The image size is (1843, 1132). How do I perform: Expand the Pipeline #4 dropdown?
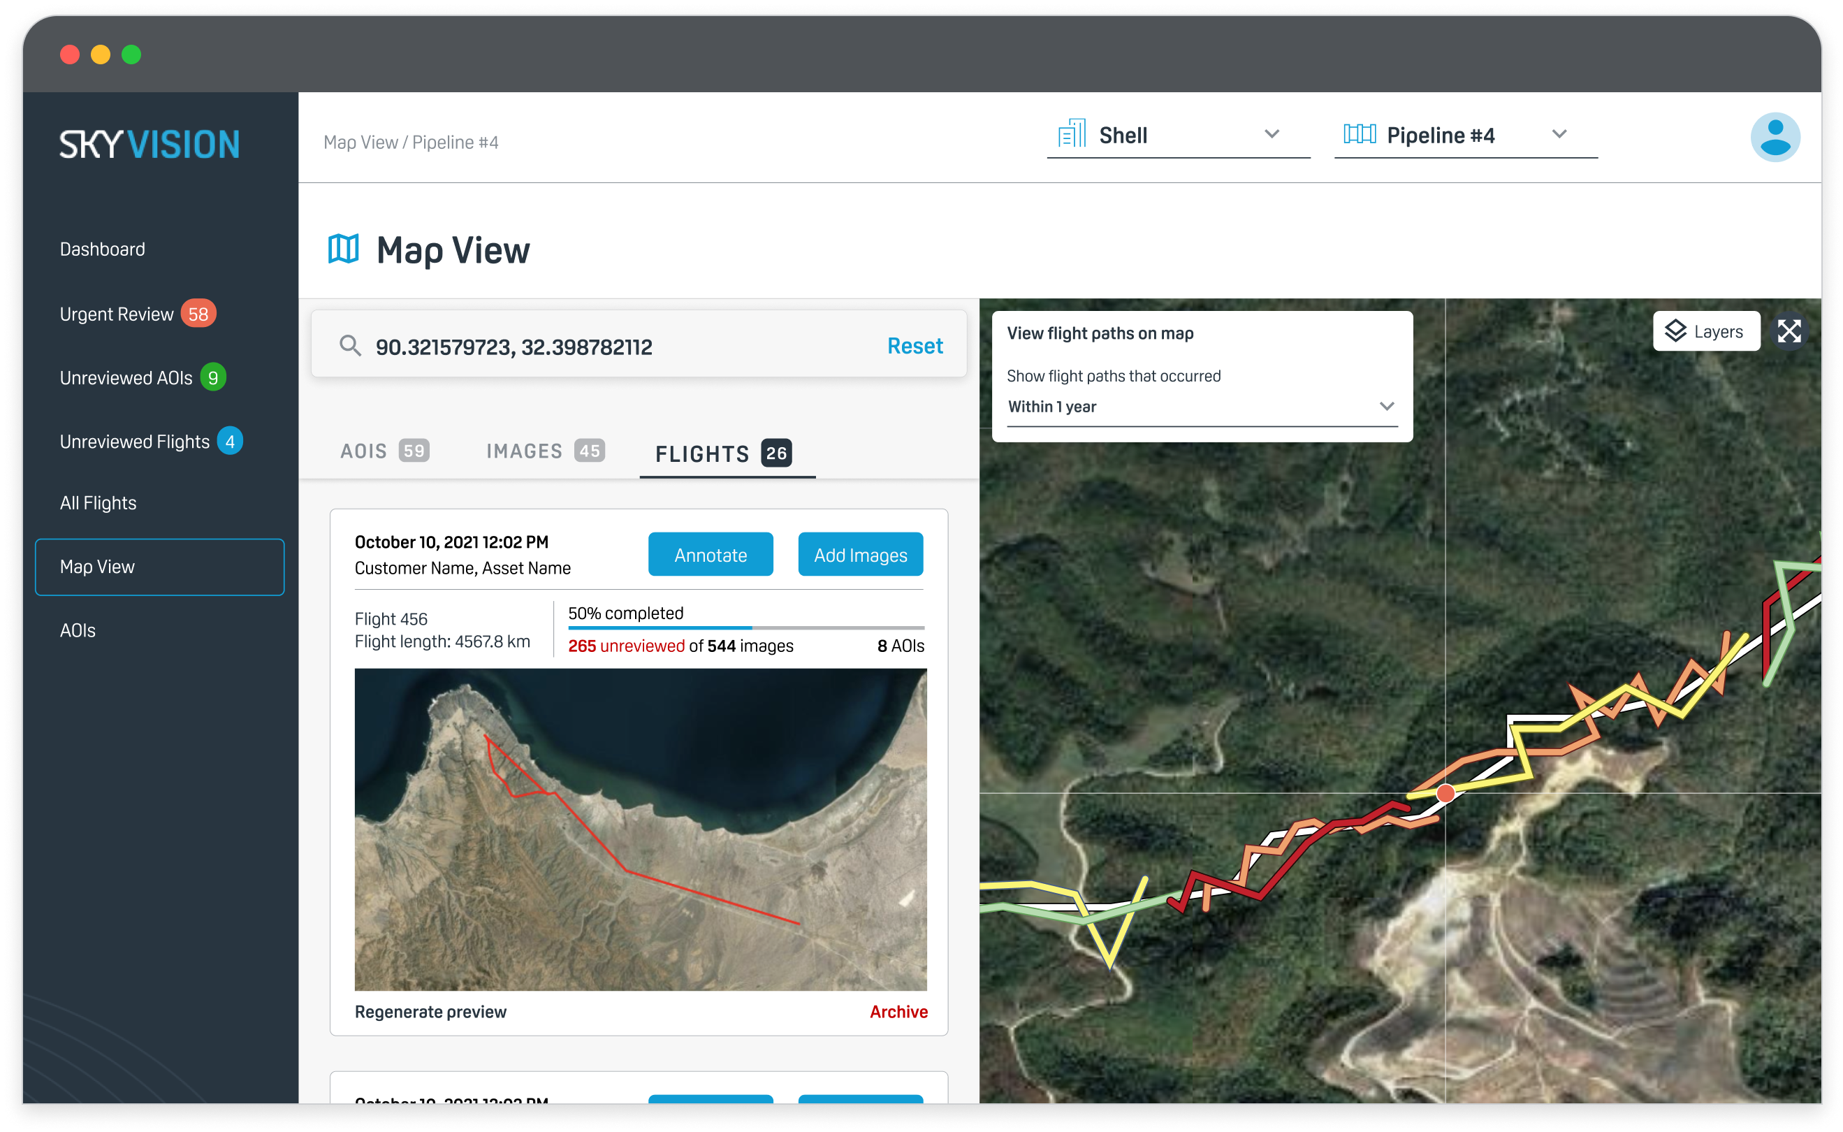tap(1465, 136)
